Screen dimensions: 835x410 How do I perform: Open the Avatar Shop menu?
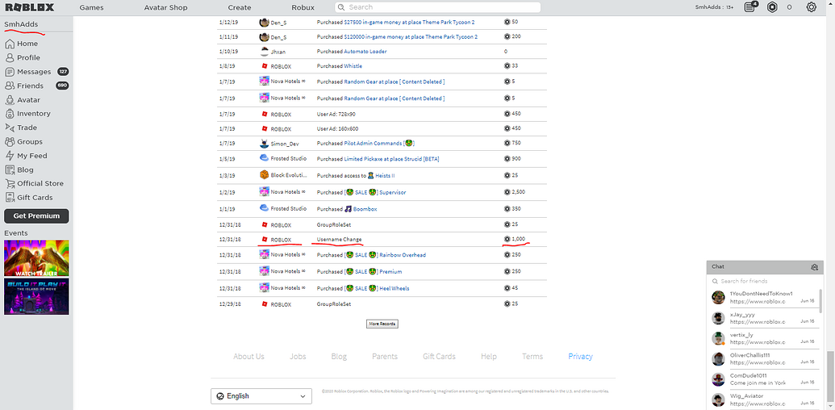tap(165, 7)
